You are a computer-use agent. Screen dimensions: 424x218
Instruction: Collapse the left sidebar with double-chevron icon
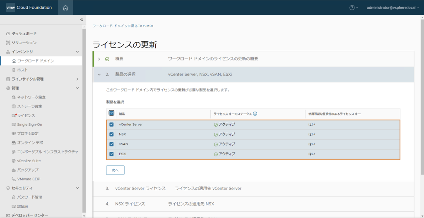(x=82, y=20)
